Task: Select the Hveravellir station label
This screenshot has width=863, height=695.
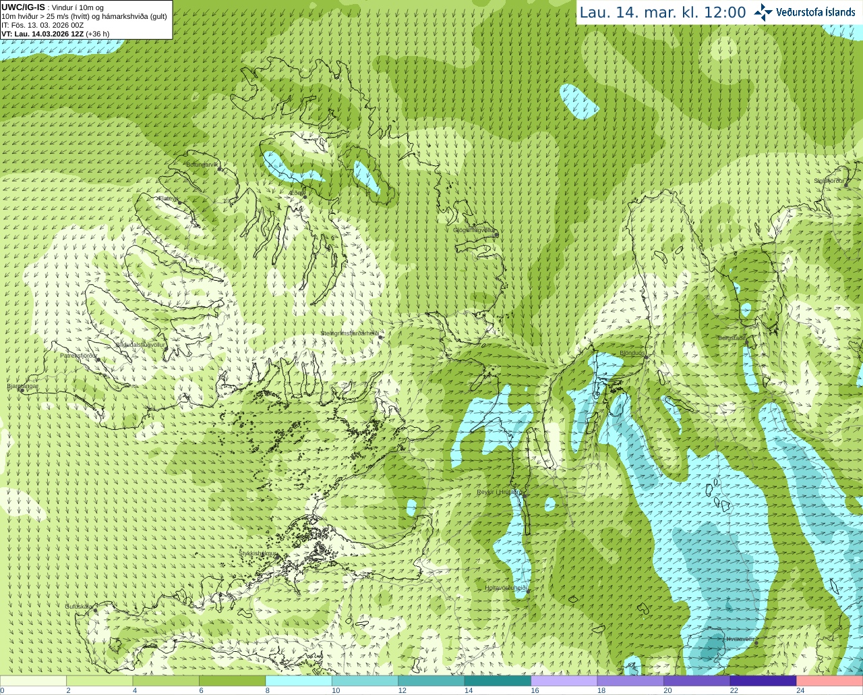Action: coord(740,639)
